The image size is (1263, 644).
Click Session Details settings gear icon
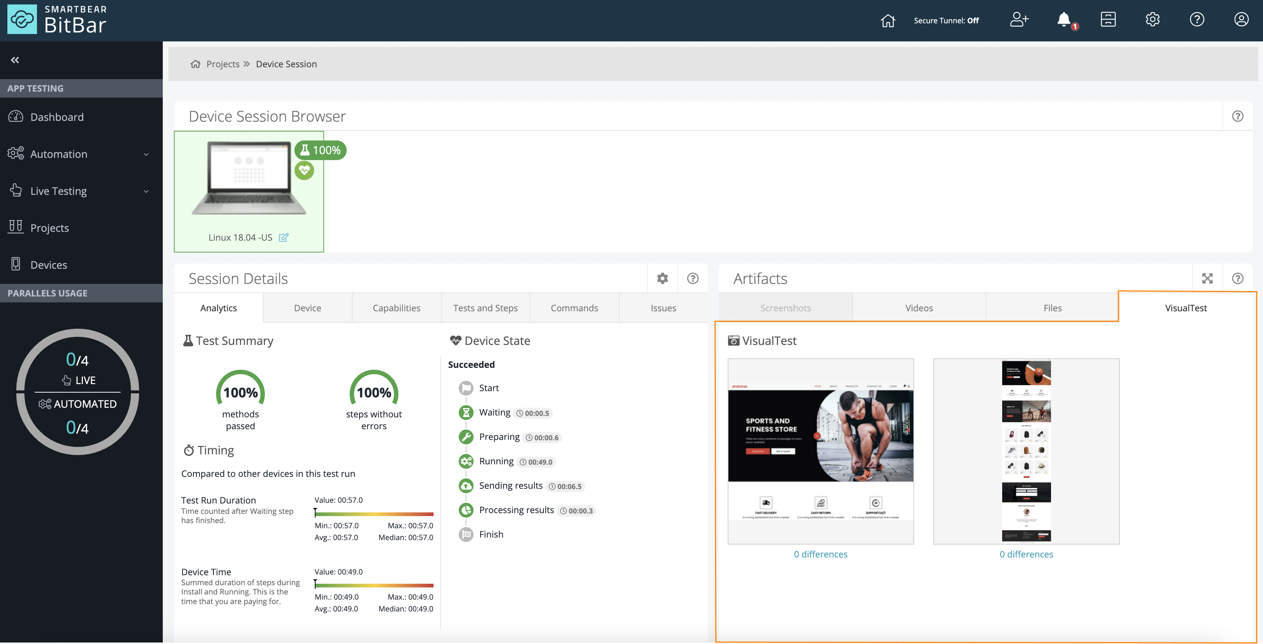662,278
